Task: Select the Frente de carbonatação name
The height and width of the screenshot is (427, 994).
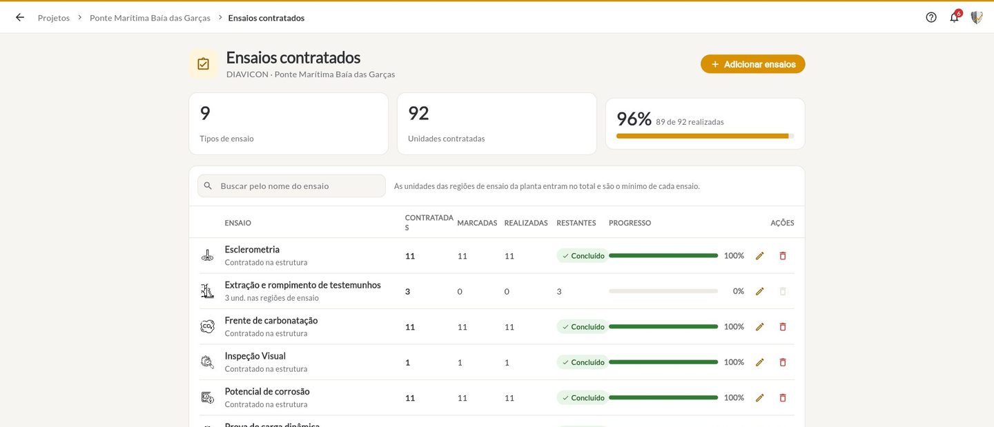Action: pyautogui.click(x=271, y=321)
